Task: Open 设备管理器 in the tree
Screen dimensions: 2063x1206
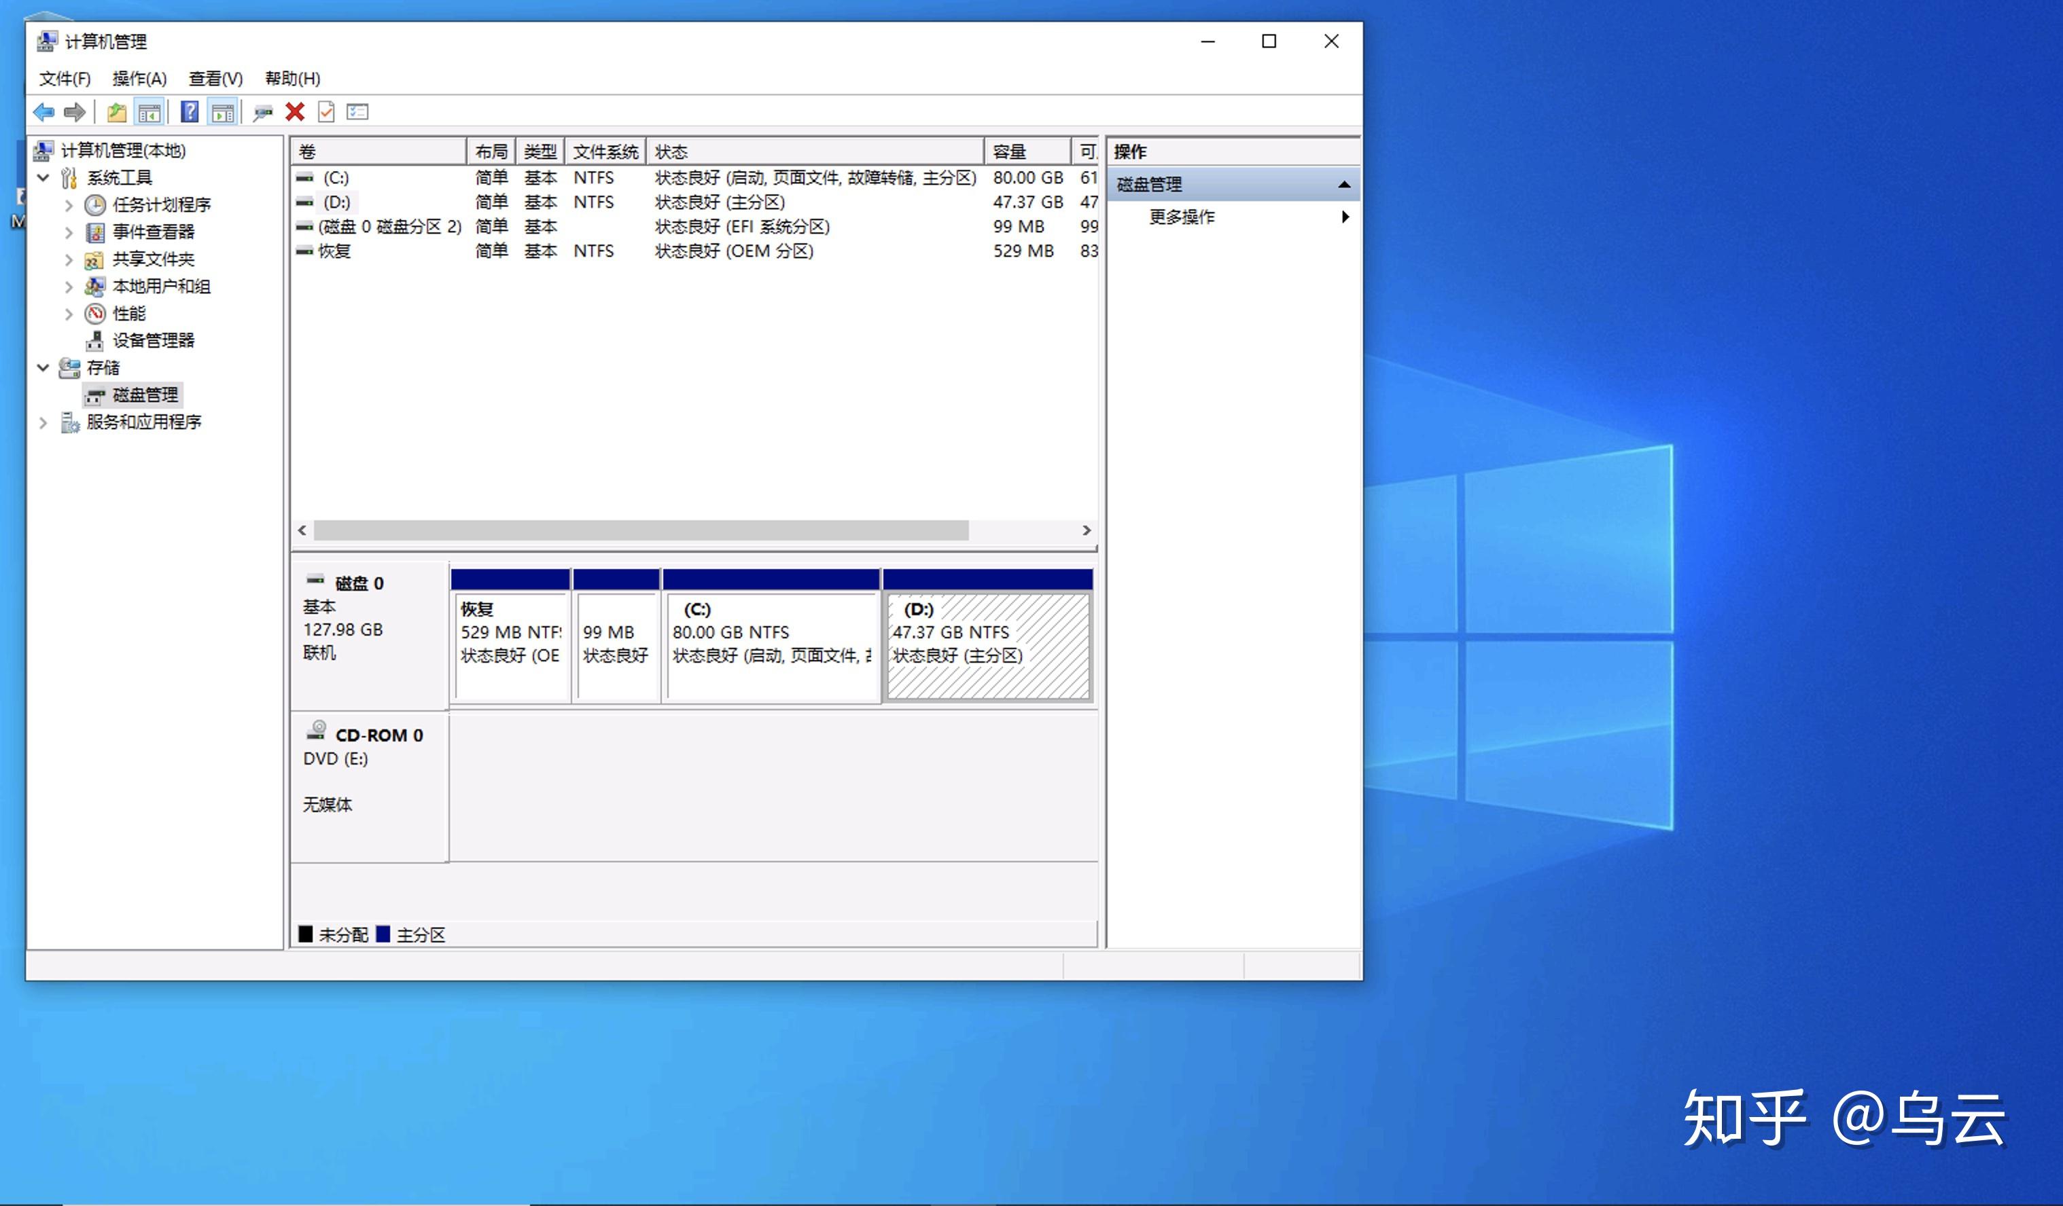Action: pyautogui.click(x=153, y=340)
